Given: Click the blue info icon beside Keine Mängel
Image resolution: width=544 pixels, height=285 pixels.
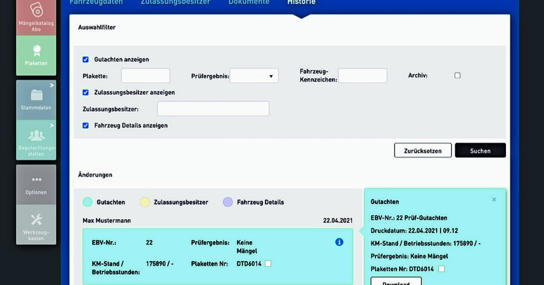Looking at the screenshot, I should click(339, 242).
